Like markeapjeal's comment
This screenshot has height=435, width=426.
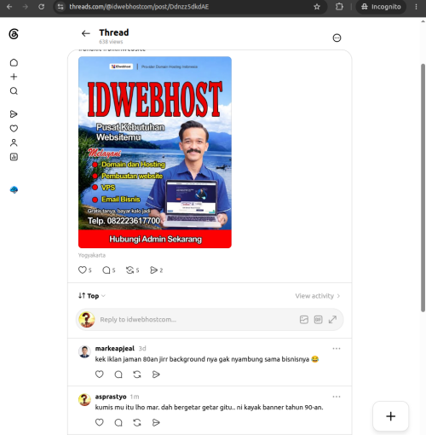coord(99,374)
